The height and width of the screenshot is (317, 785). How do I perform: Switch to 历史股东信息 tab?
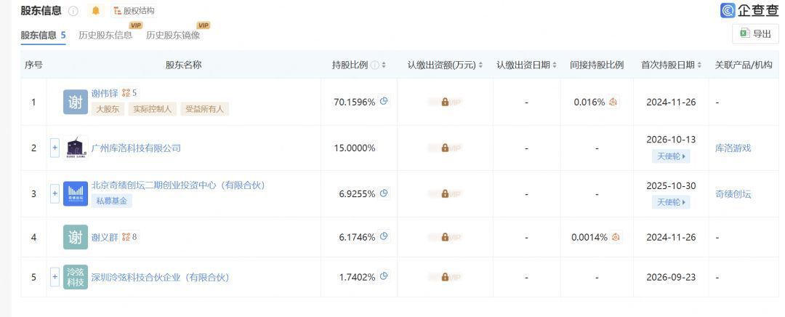[x=105, y=35]
